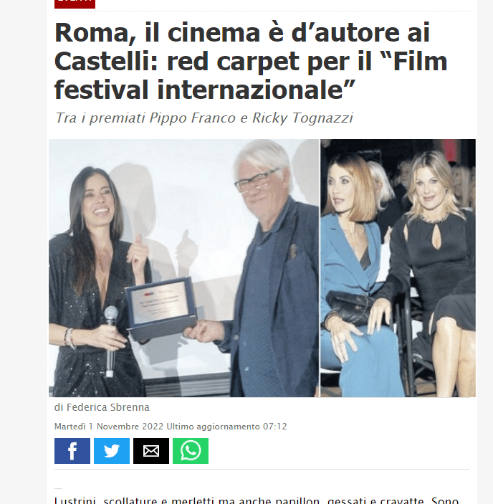Click the award plaque in the photo

(x=161, y=308)
